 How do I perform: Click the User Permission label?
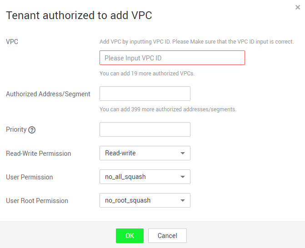click(30, 177)
